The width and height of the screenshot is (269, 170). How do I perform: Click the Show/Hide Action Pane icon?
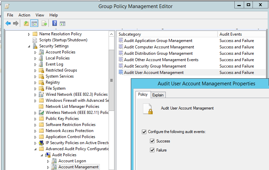[63, 23]
